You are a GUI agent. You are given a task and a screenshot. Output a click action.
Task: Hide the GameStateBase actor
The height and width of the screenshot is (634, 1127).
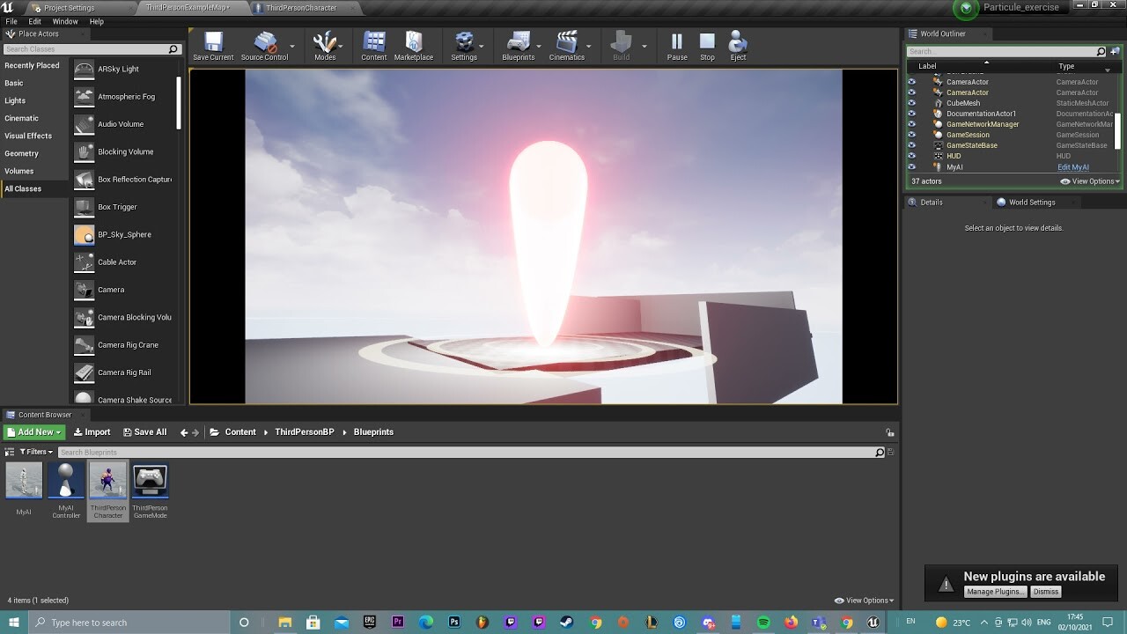pos(912,145)
